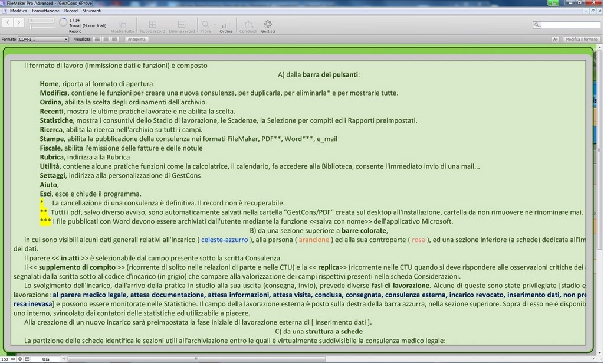Viewport: 604px width, 363px height.
Task: Click the Anteprima button
Action: tap(136, 39)
